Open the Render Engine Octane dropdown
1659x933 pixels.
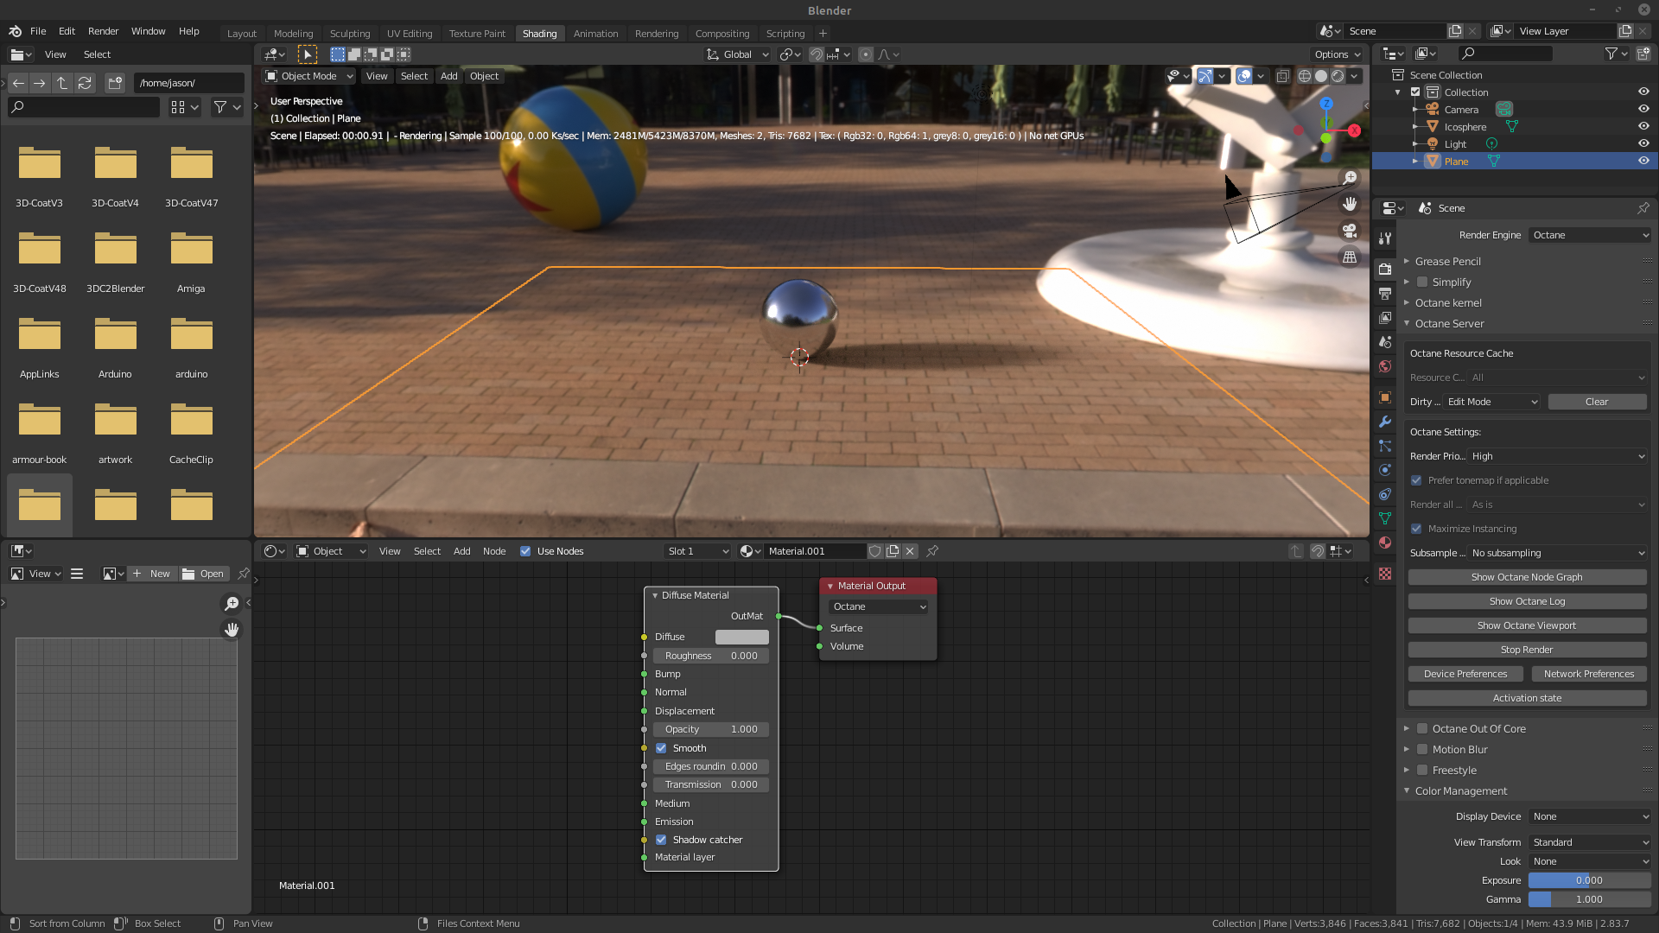pos(1589,235)
